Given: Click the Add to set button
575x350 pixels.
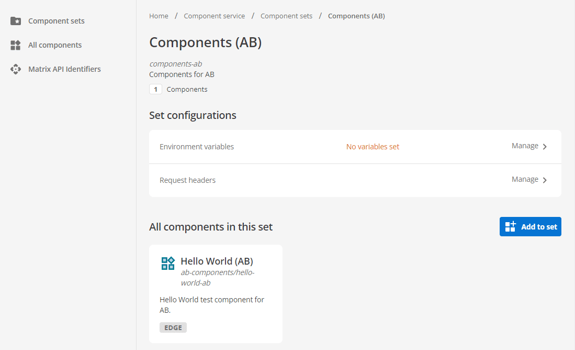Looking at the screenshot, I should (530, 226).
